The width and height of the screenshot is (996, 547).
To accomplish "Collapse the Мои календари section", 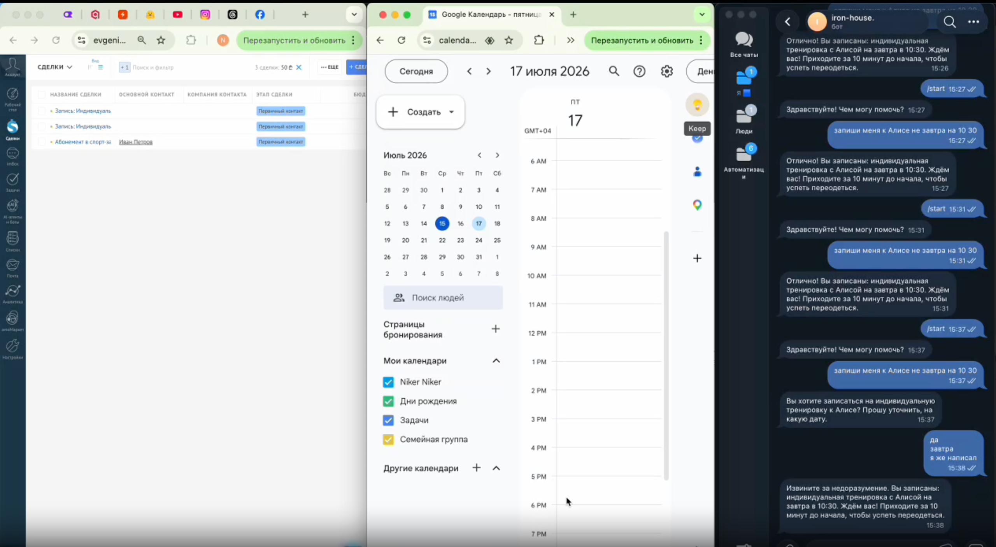I will click(x=496, y=361).
